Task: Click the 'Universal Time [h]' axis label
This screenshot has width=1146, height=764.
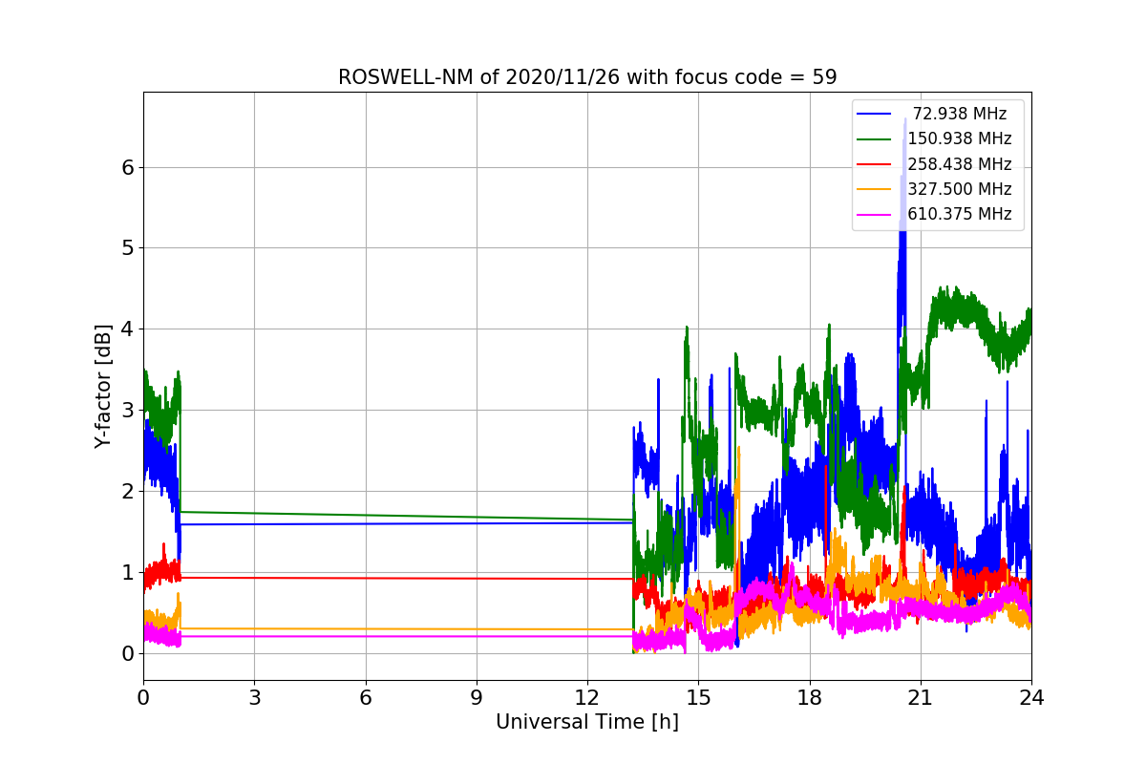Action: coord(587,722)
